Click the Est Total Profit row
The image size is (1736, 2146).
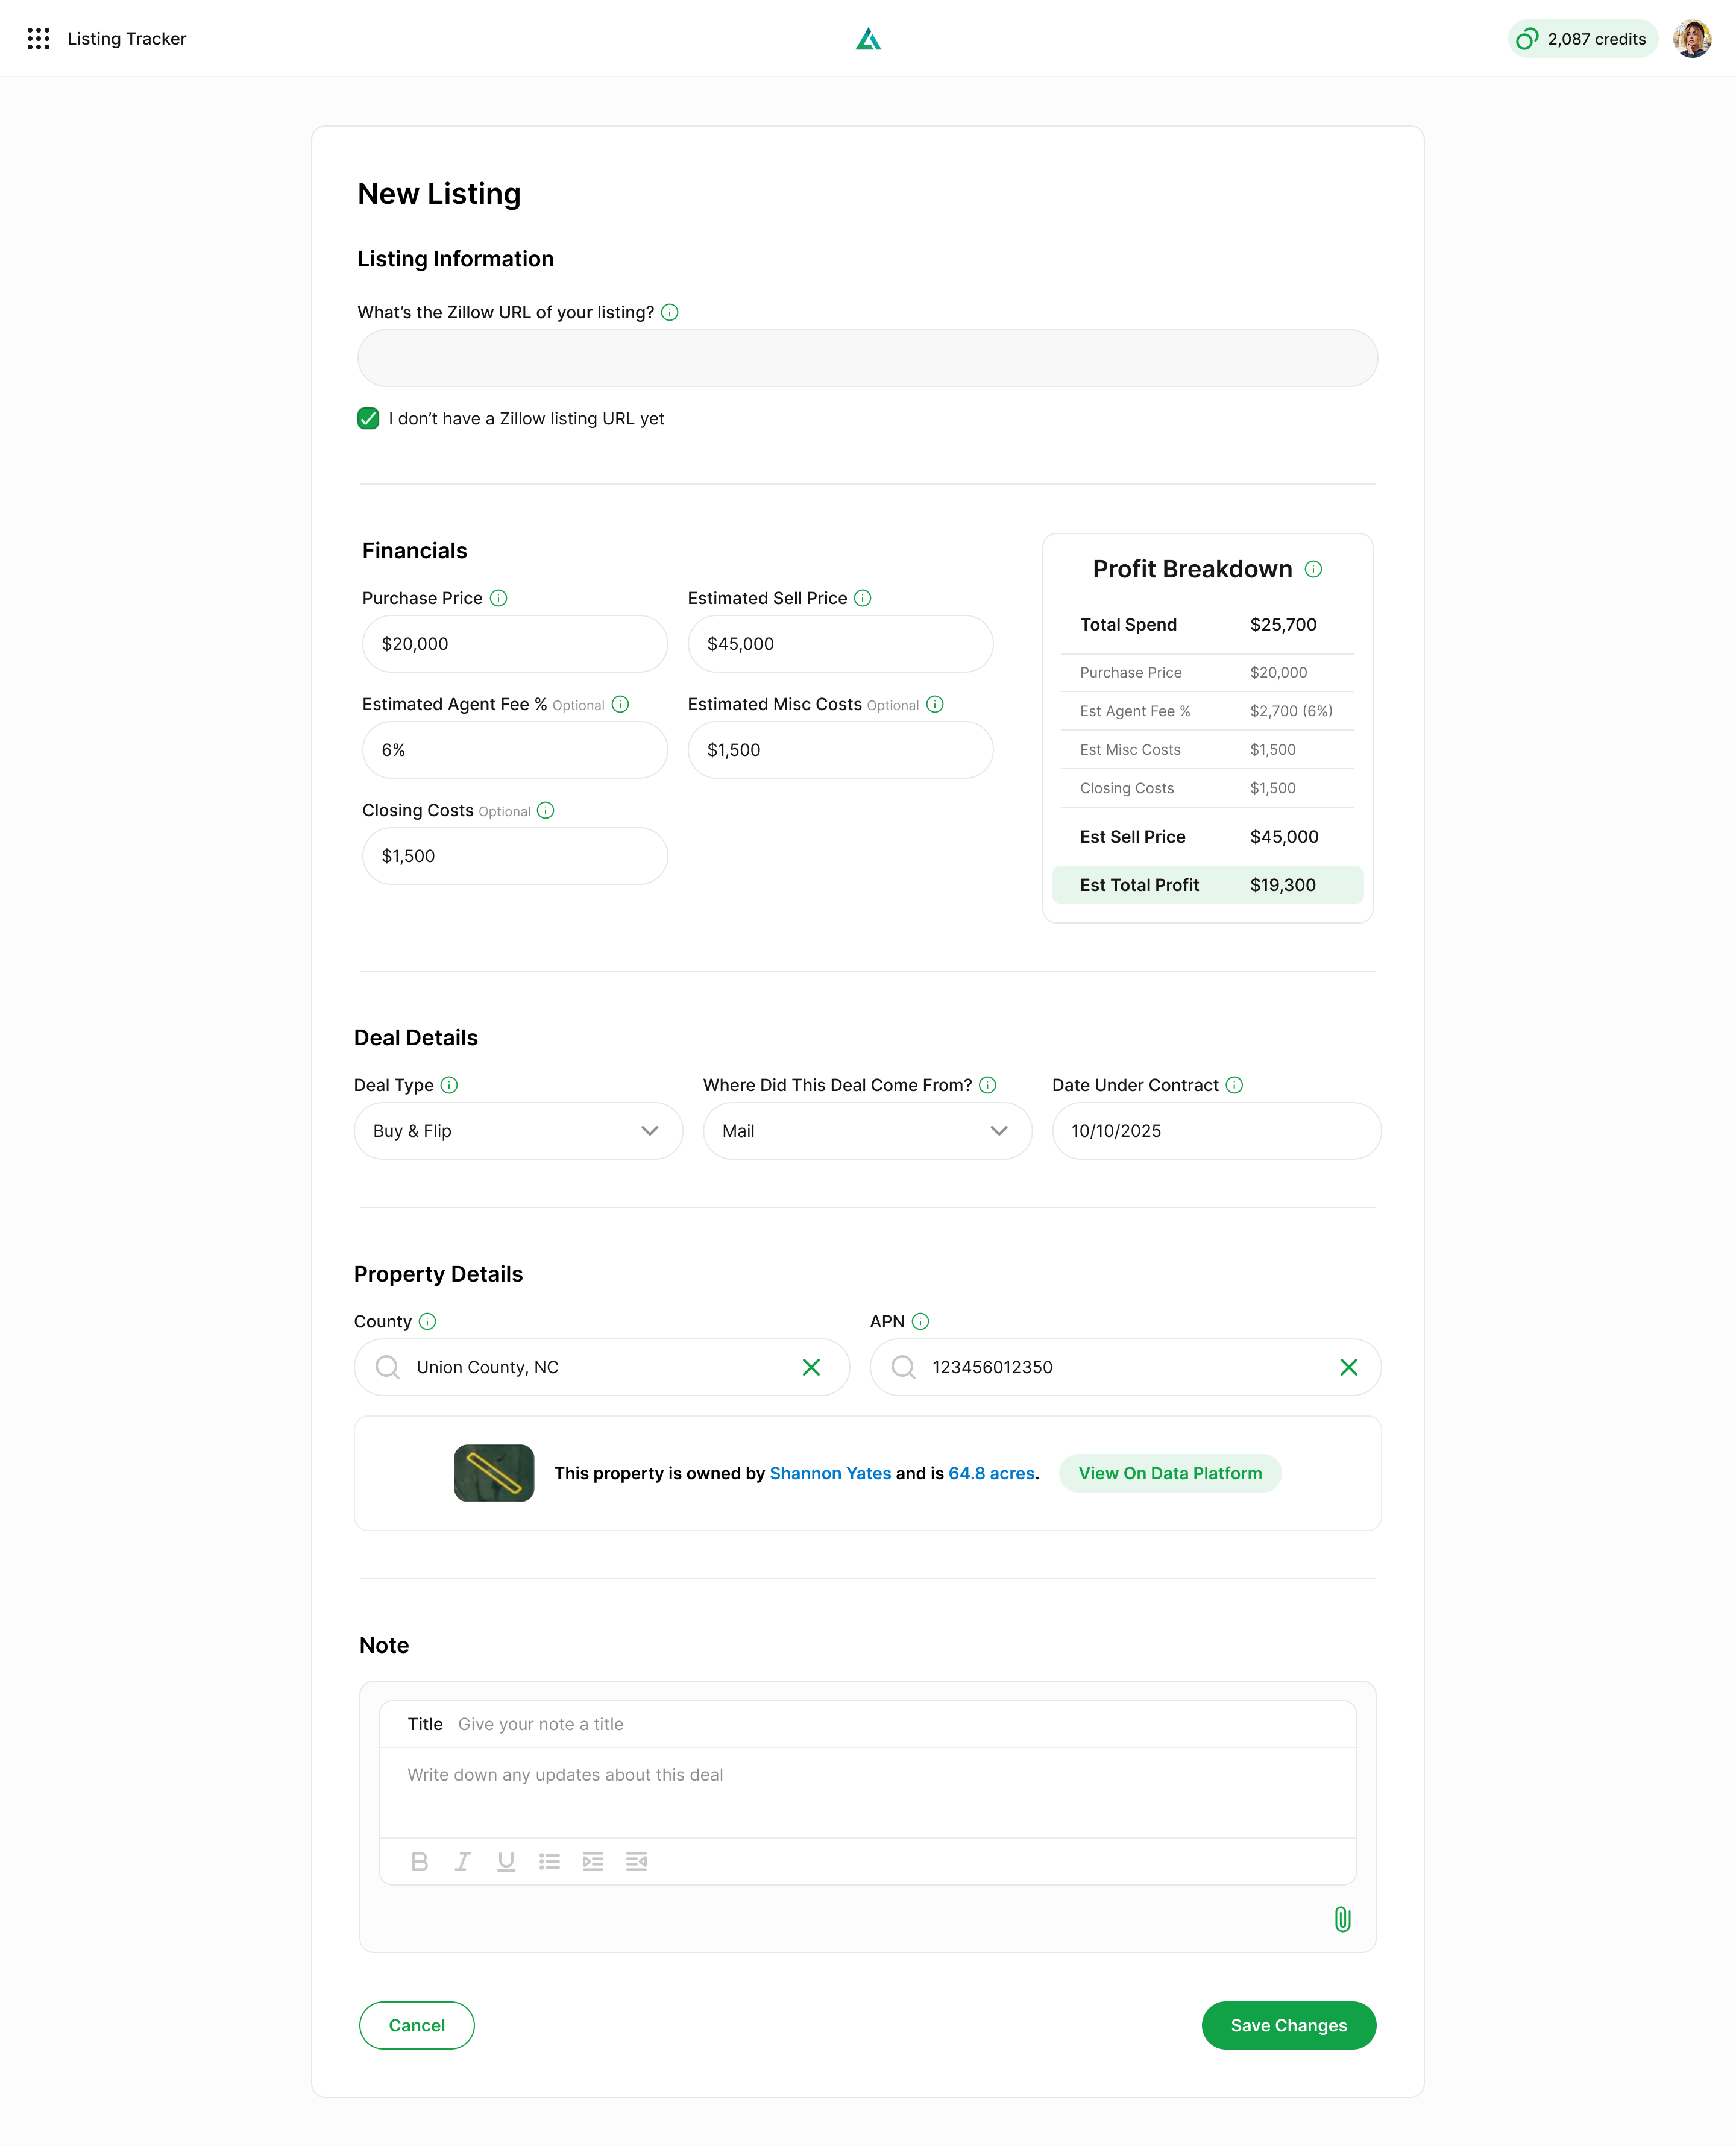1208,885
